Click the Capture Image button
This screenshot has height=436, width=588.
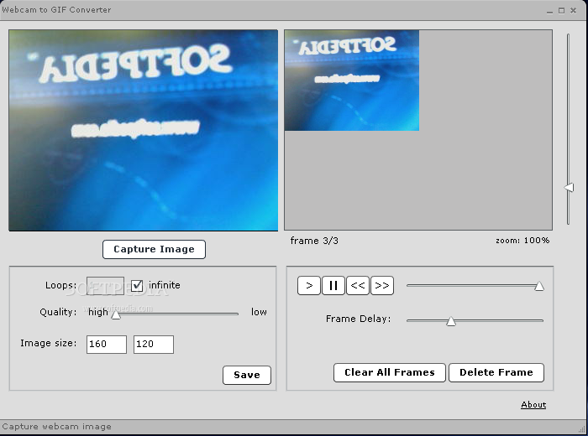pyautogui.click(x=154, y=249)
